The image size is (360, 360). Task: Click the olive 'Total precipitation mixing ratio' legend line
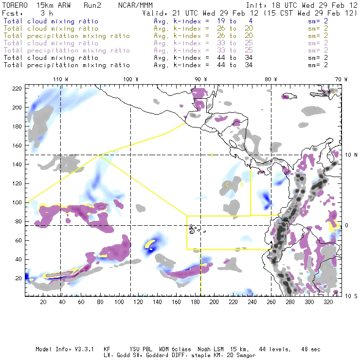(67, 36)
